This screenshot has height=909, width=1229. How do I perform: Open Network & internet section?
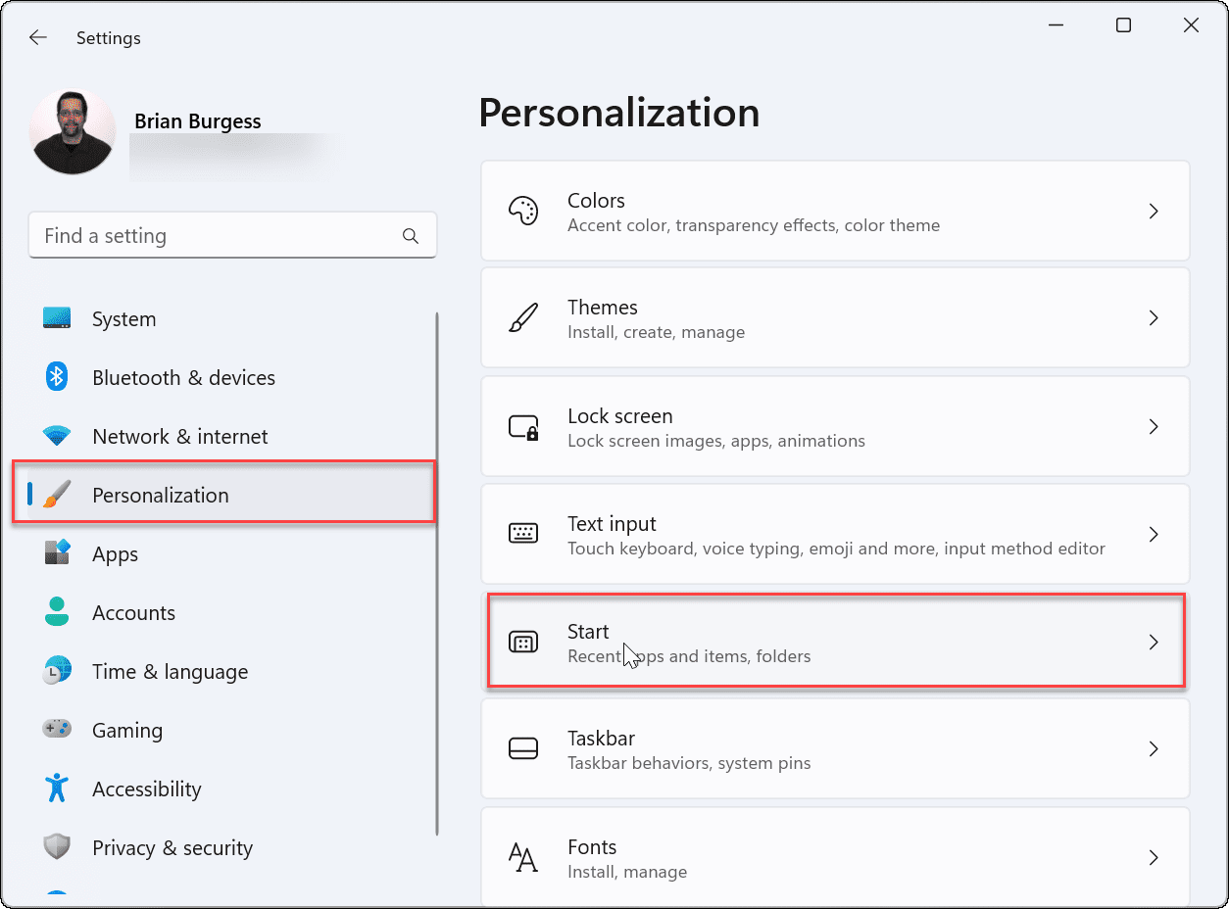click(x=179, y=437)
